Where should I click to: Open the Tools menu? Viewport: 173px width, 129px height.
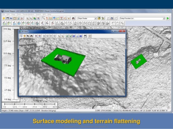click(x=18, y=14)
